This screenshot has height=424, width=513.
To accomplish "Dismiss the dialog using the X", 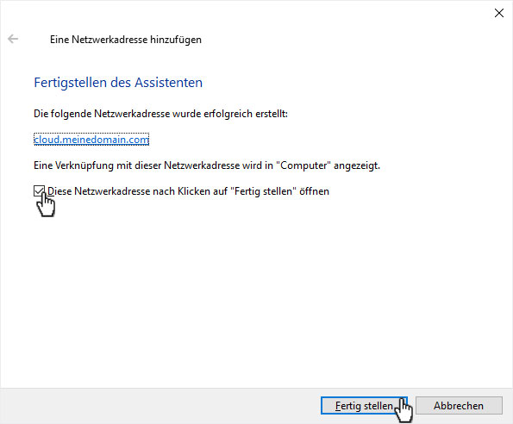I will 498,13.
